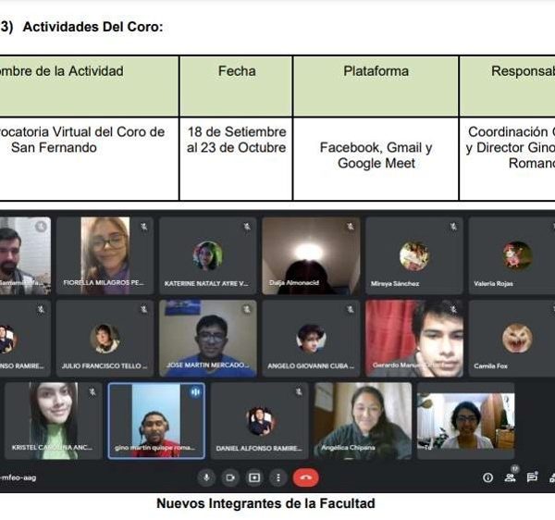Click the 'Fecha' table header

(237, 71)
